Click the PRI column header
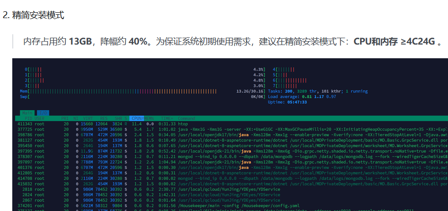The width and height of the screenshot is (448, 211). click(65, 118)
